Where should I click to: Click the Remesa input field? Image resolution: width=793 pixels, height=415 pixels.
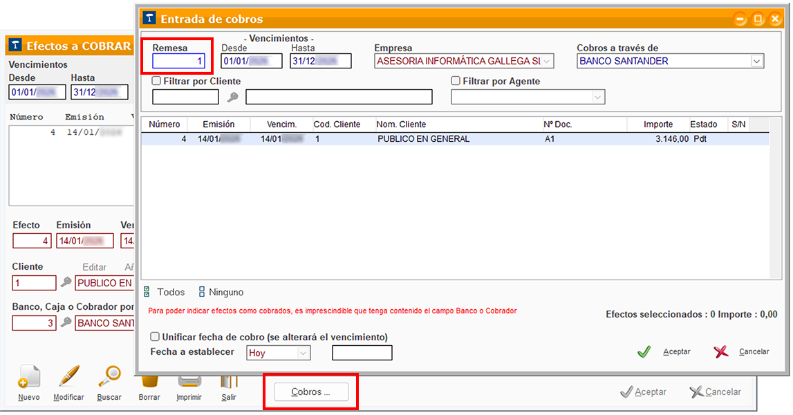[x=179, y=62]
